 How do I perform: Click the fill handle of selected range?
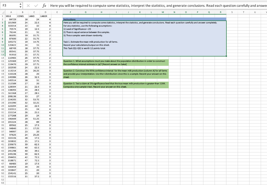226,56
